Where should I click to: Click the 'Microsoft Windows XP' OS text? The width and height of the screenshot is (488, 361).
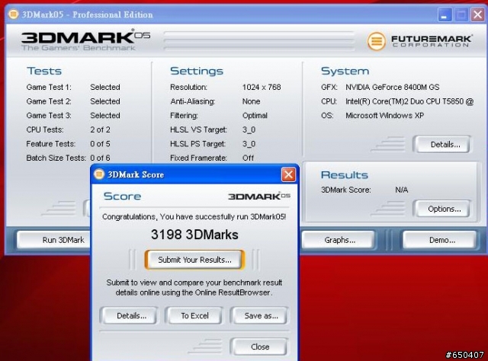click(384, 115)
